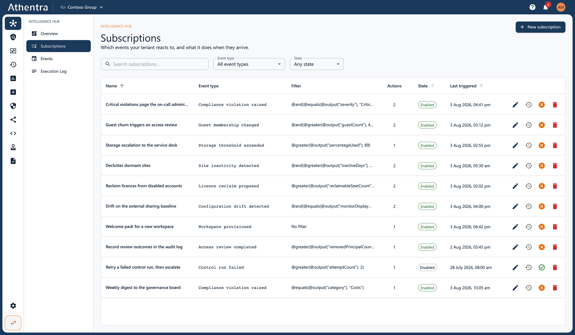The height and width of the screenshot is (335, 575).
Task: Disable the Drift on external sharing subscription
Action: [542, 206]
